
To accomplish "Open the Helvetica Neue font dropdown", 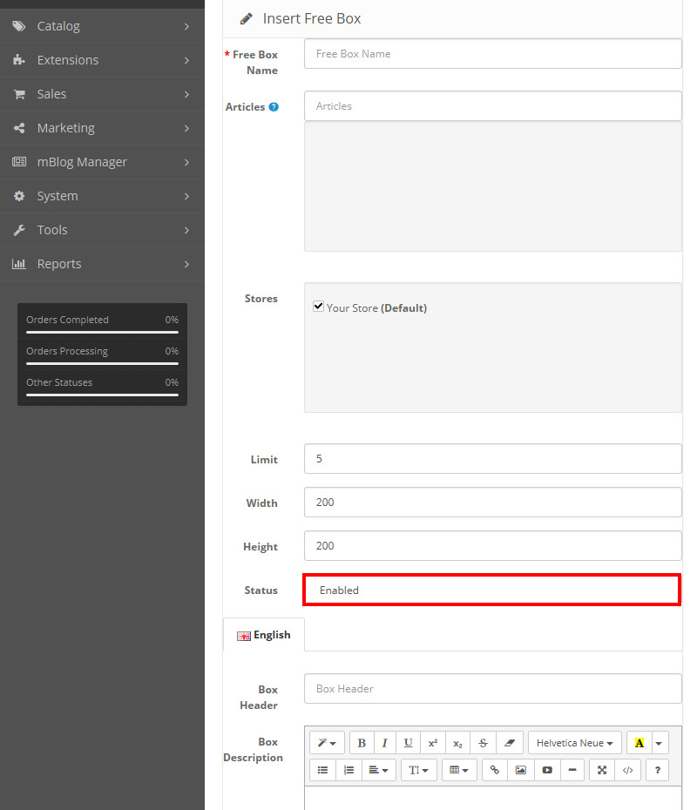I will click(574, 743).
